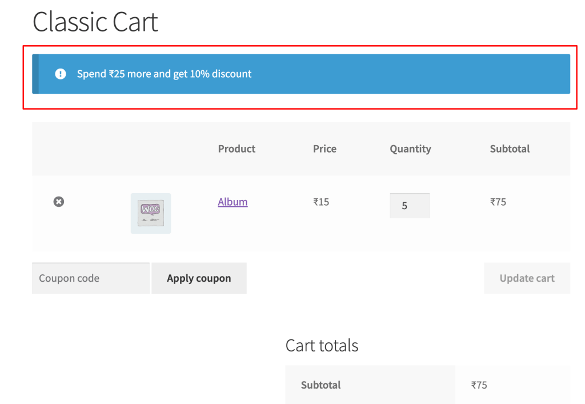585x404 pixels.
Task: Open the Album product page
Action: 232,202
